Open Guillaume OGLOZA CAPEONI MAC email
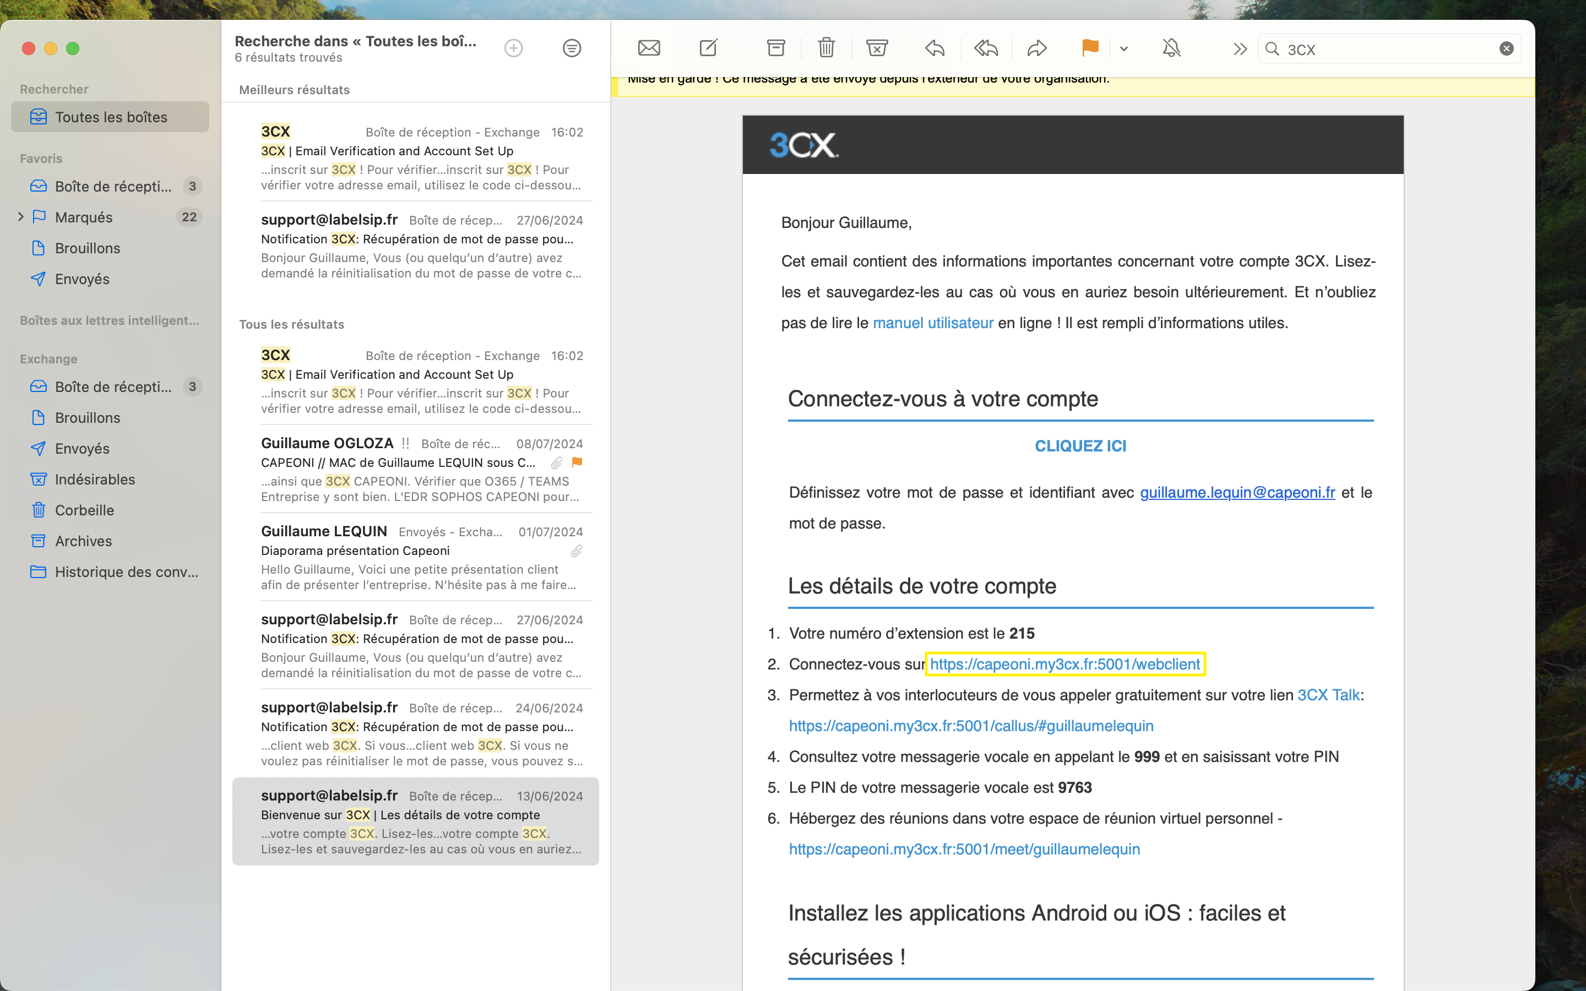The width and height of the screenshot is (1586, 991). [416, 469]
